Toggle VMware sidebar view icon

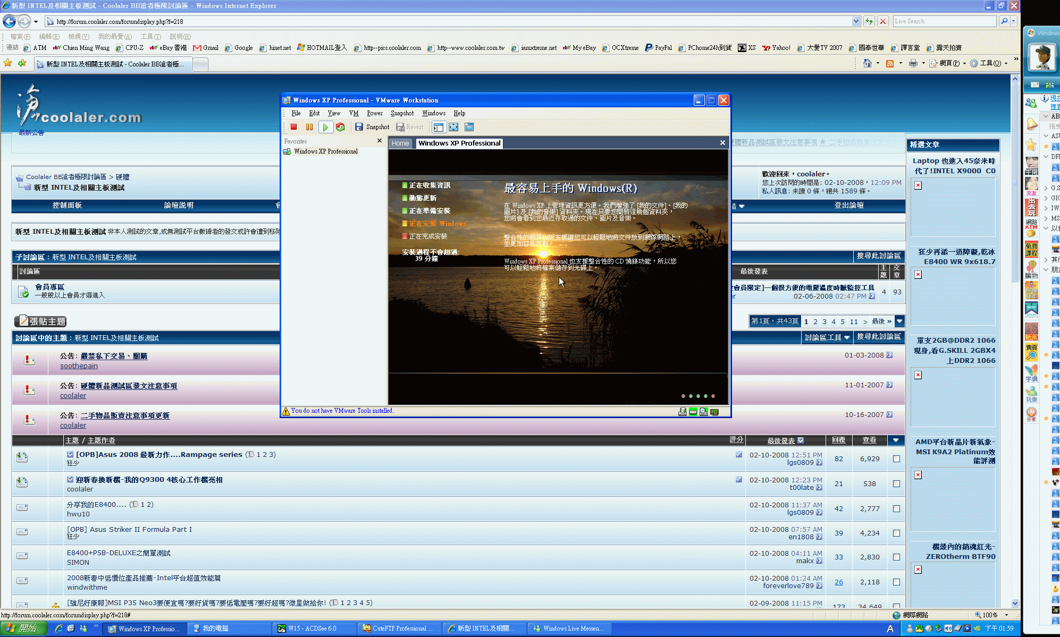pyautogui.click(x=438, y=127)
